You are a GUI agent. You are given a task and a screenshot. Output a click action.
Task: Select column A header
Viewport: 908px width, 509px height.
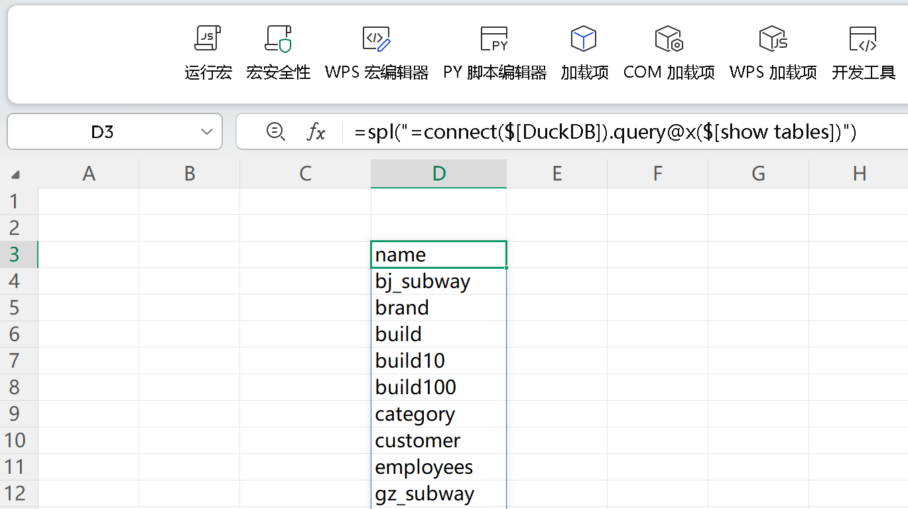88,174
